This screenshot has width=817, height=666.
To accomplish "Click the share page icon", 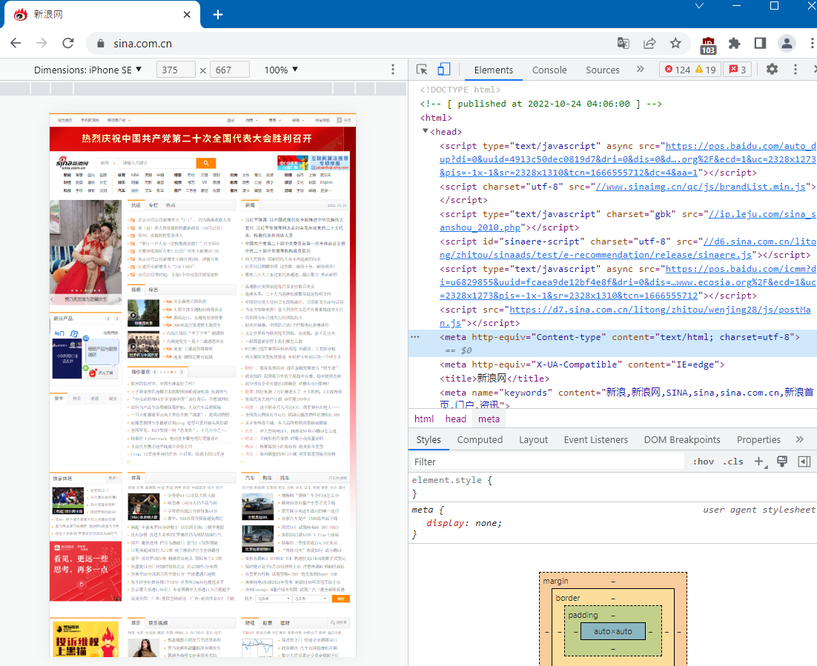I will pos(649,43).
